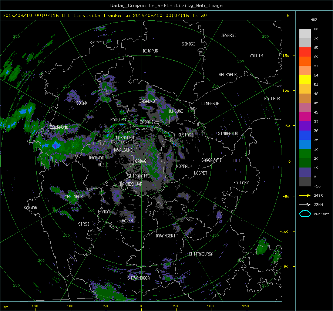The height and width of the screenshot is (311, 333).
Task: Pick the red 65 dBZ color swatch
Action: [x=305, y=52]
